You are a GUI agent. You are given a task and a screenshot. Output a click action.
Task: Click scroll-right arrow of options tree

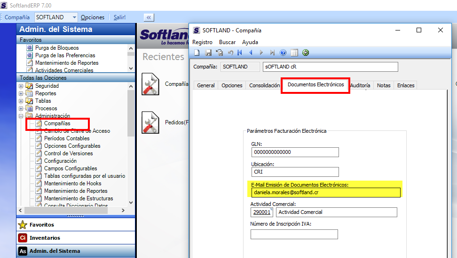coord(123,210)
